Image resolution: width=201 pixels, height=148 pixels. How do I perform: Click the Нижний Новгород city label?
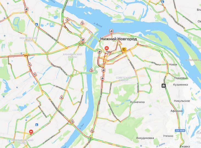pos(119,39)
